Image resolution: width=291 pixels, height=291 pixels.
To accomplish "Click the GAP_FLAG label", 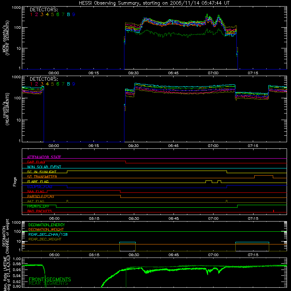I will coord(36,162).
